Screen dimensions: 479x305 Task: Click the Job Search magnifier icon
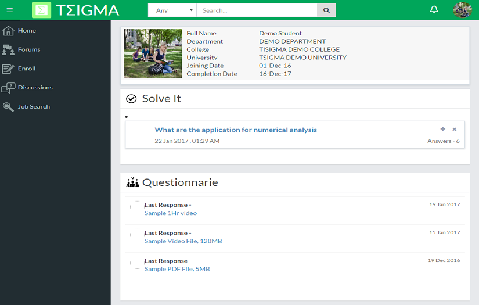click(x=8, y=107)
